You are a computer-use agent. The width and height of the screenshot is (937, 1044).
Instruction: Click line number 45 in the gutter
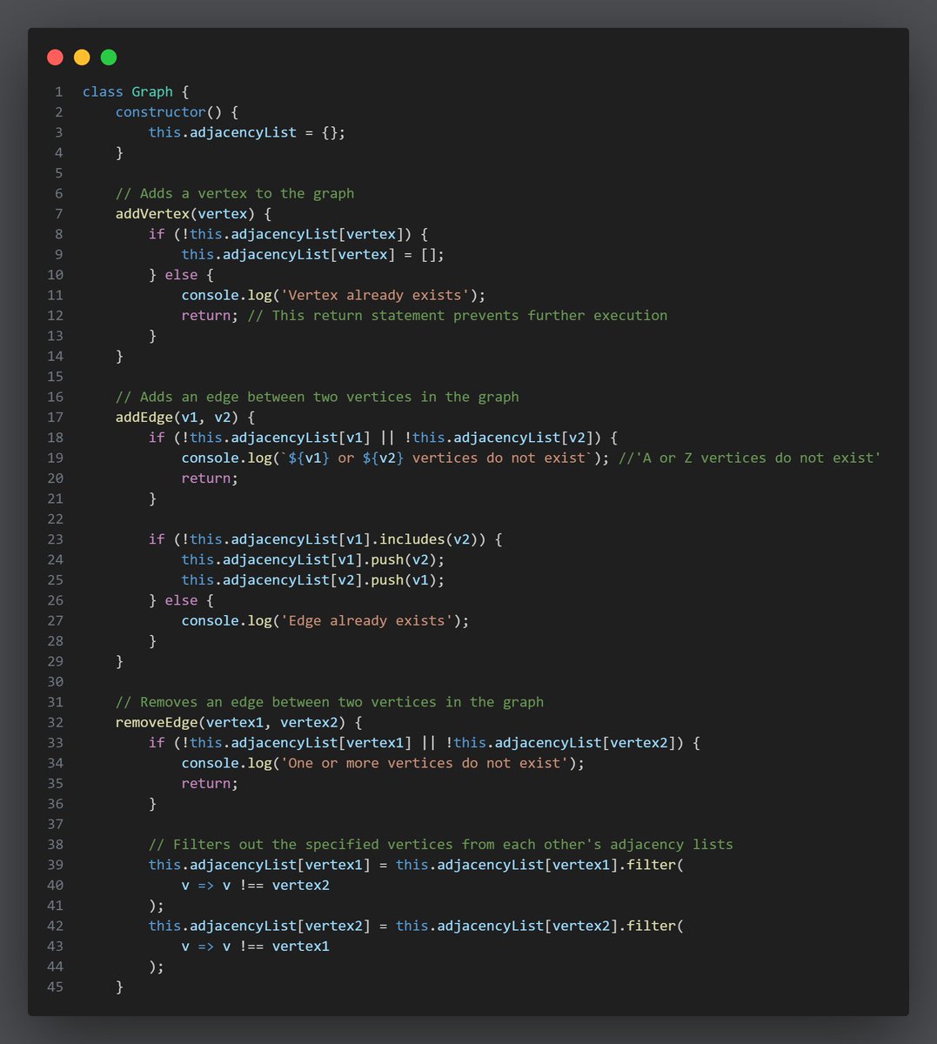point(55,987)
